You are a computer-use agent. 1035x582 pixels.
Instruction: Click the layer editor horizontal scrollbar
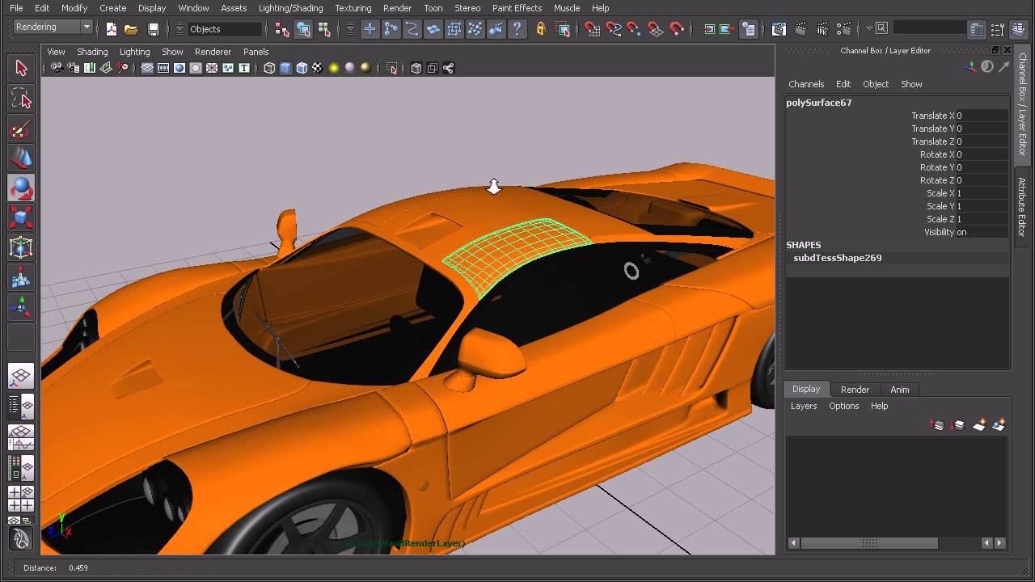click(869, 543)
